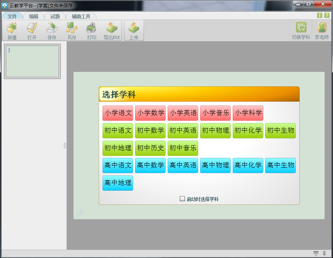The height and width of the screenshot is (258, 333).
Task: Click the sidebar collapse splitter handle
Action: tap(65, 146)
